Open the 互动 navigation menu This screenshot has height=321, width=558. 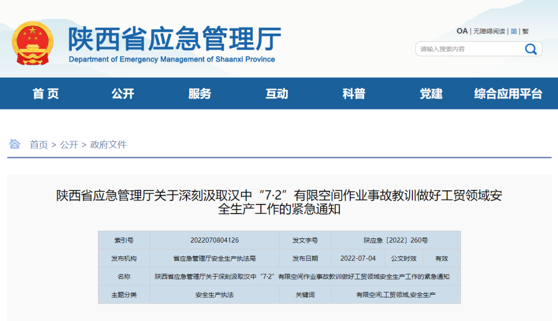point(276,93)
